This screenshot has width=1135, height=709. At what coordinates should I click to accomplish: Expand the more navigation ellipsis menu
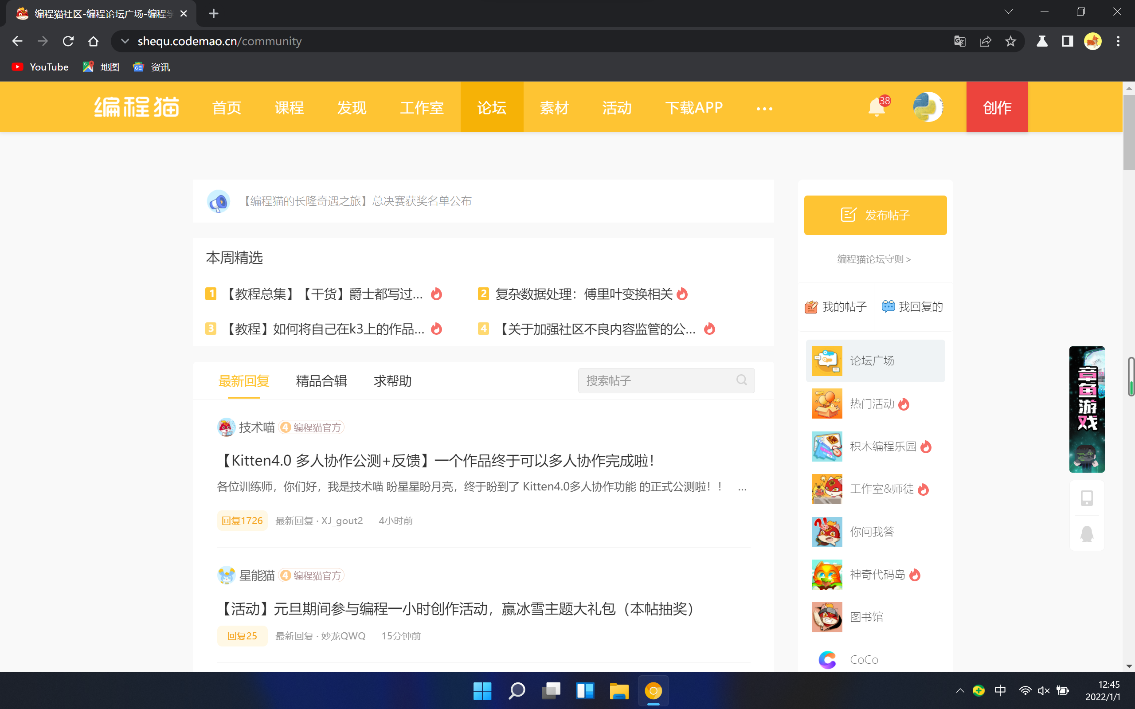[x=764, y=109]
